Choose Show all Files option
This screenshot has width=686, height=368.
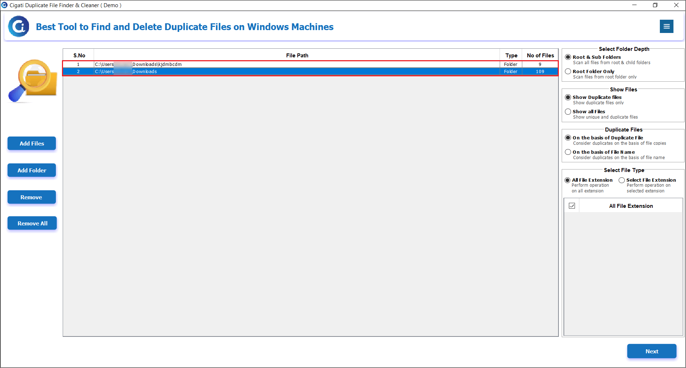click(x=568, y=111)
